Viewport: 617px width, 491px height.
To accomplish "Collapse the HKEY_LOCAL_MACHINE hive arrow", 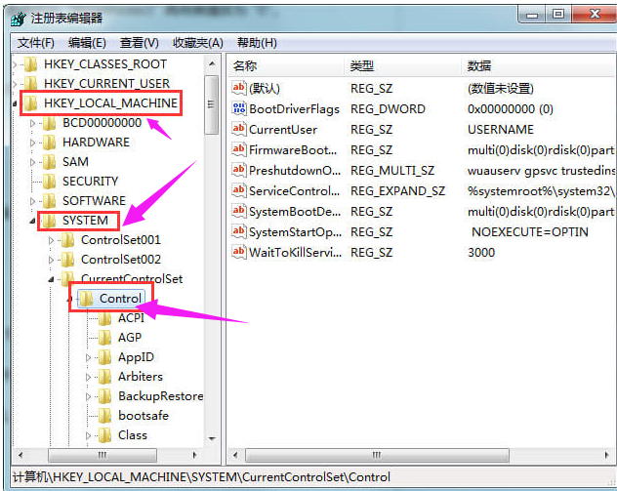I will click(14, 103).
